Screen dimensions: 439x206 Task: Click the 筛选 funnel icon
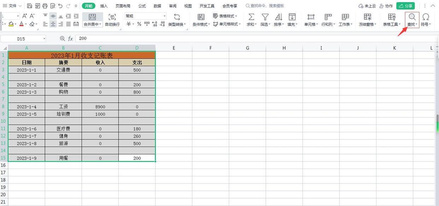click(265, 17)
